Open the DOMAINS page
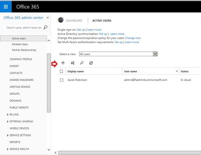The height and width of the screenshot is (155, 201). coord(16,101)
